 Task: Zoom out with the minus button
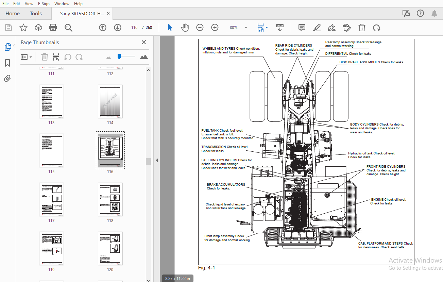tap(200, 28)
